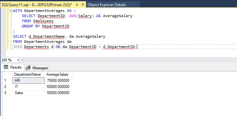Open the Results tab
Screen dimensions: 237x116
point(13,67)
